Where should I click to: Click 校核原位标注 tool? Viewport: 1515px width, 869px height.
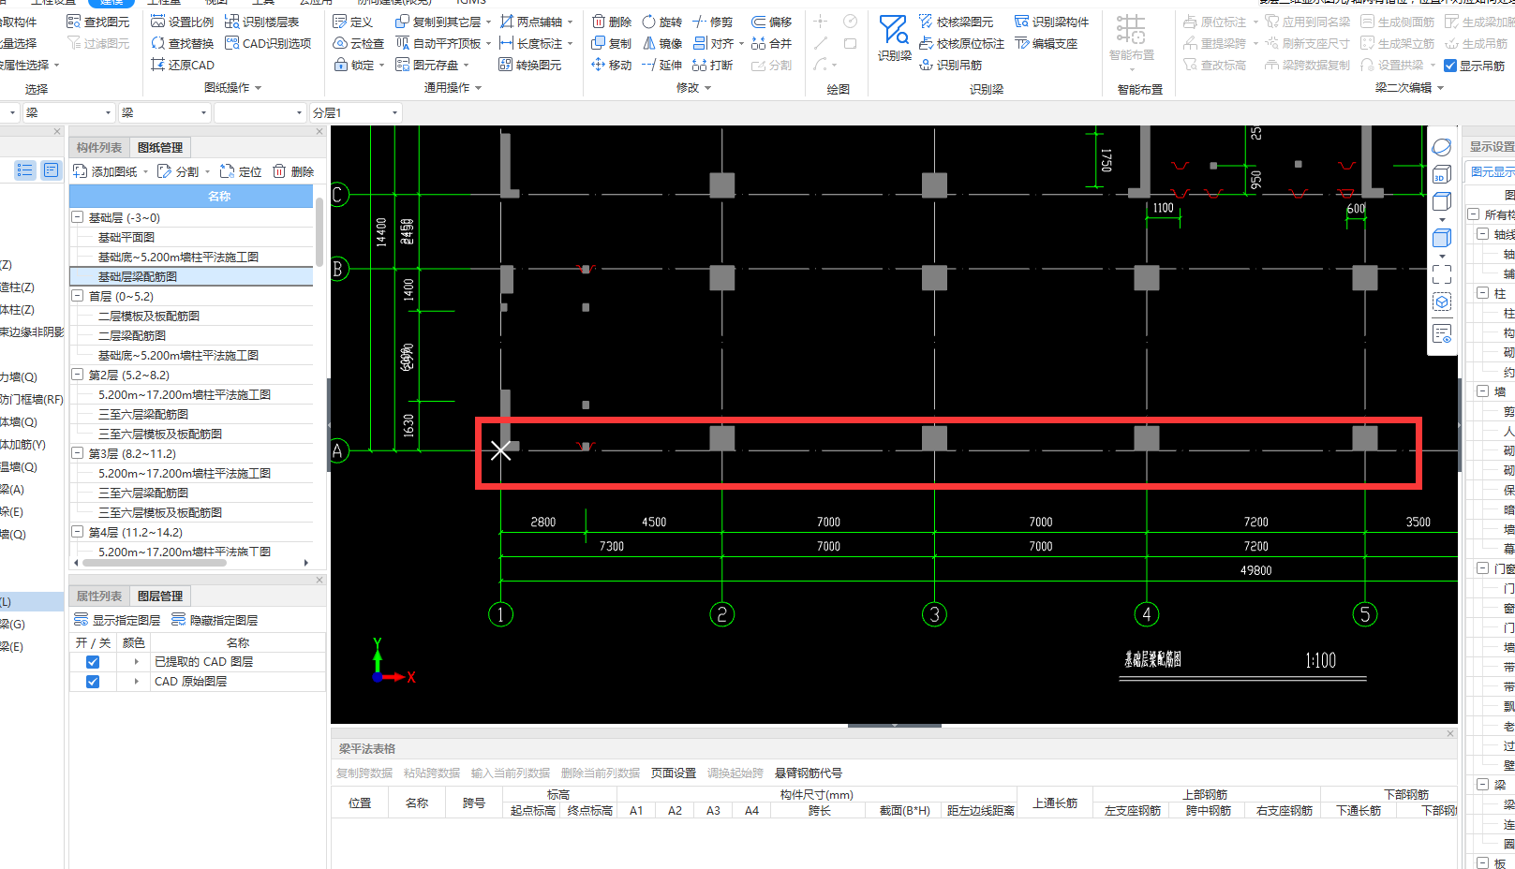(961, 43)
